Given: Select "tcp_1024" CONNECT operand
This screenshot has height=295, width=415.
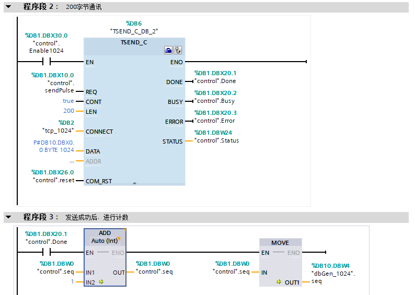Looking at the screenshot, I should point(57,131).
